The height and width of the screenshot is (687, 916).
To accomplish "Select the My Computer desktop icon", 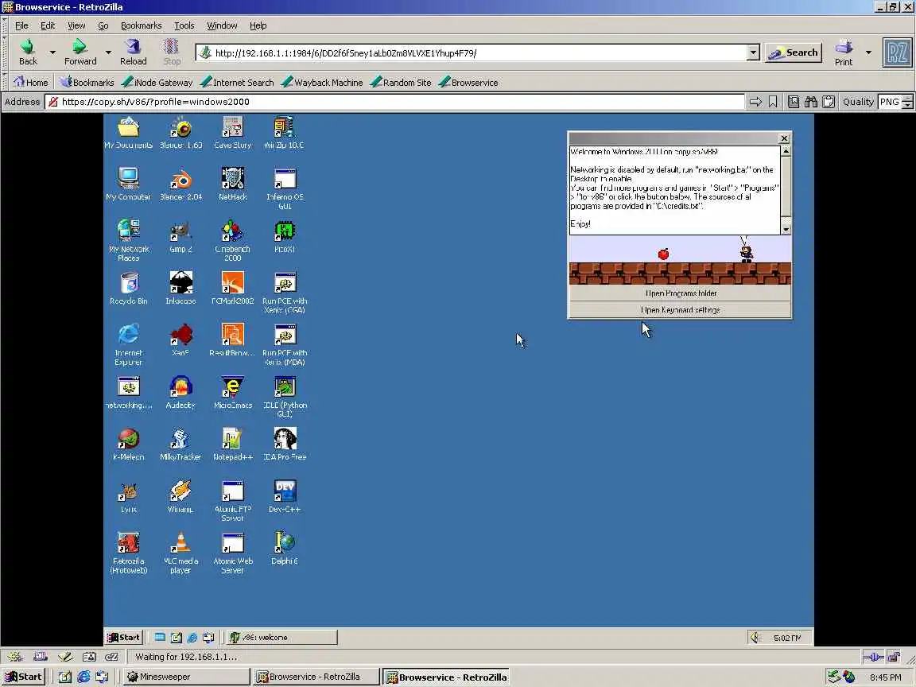I will [x=128, y=184].
